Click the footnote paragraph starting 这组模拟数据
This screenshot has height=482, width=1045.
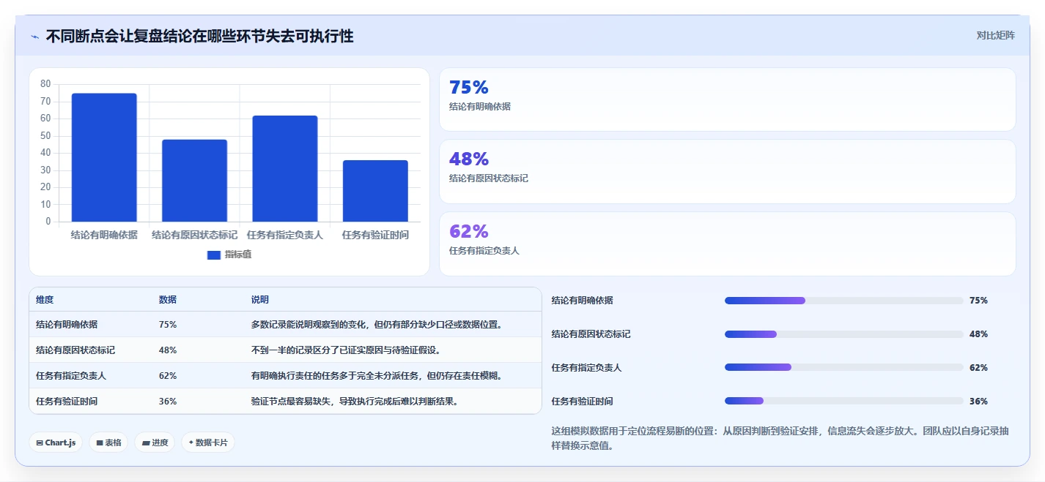780,438
